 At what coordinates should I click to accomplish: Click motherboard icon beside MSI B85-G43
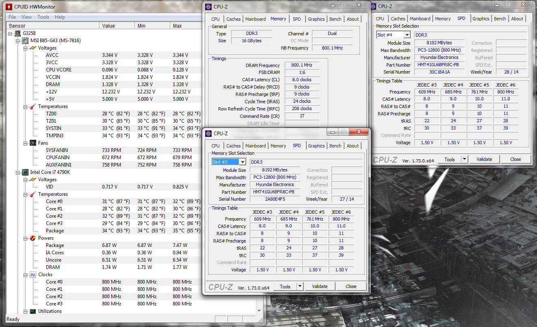coord(25,41)
